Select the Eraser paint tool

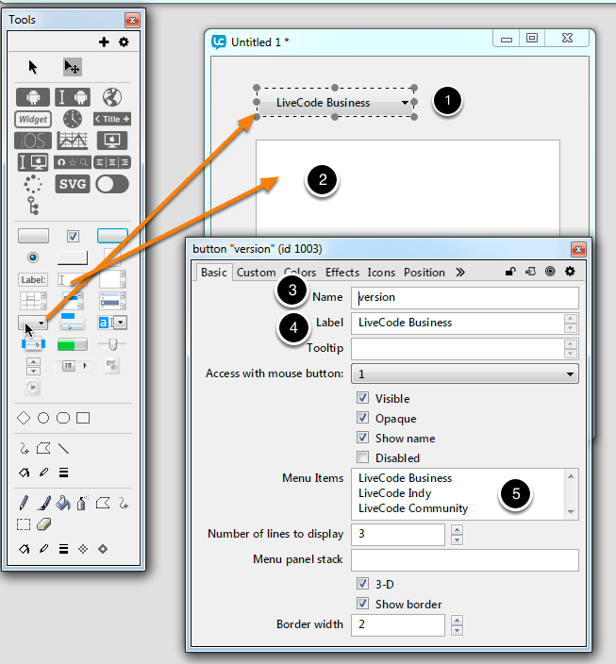pos(43,524)
